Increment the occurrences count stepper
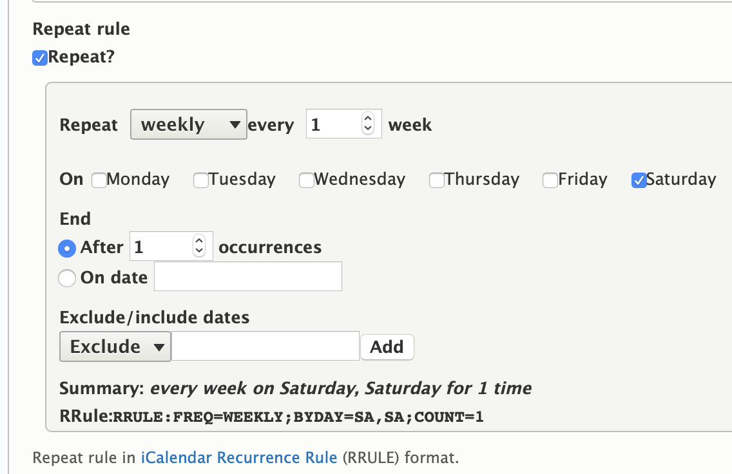Viewport: 732px width, 474px height. click(199, 242)
